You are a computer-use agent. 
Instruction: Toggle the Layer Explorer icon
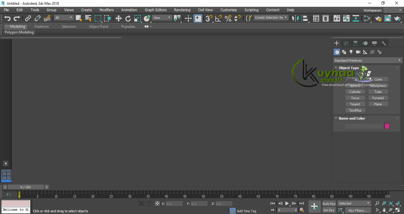click(x=326, y=19)
